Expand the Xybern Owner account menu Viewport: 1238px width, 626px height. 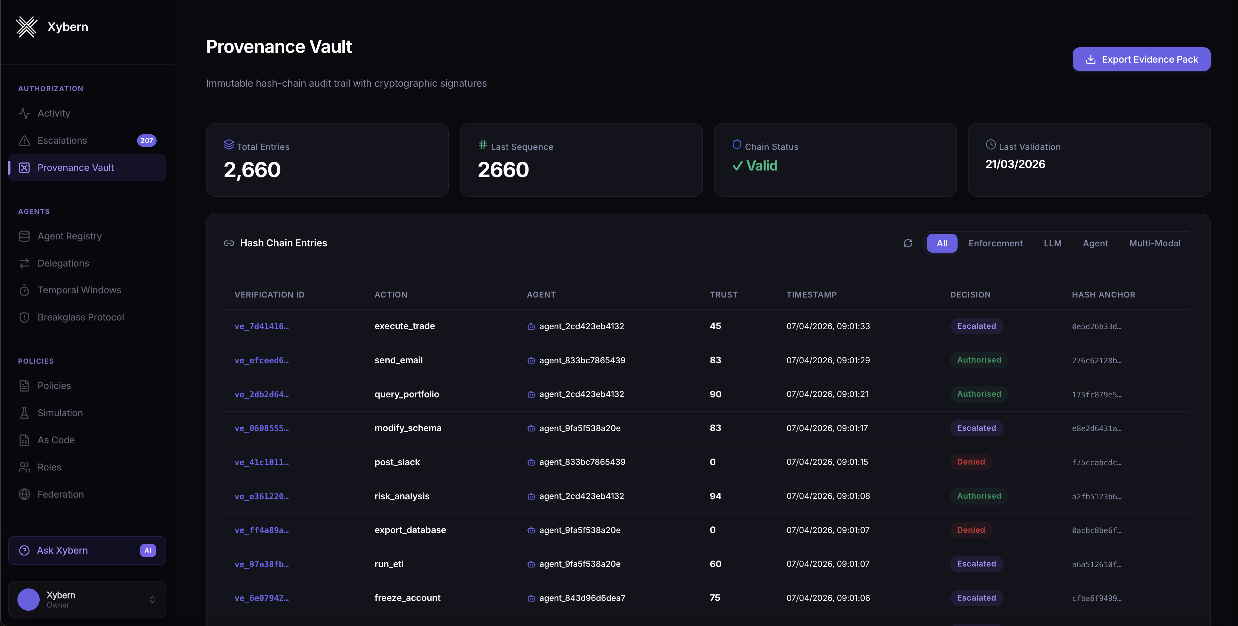[x=152, y=599]
